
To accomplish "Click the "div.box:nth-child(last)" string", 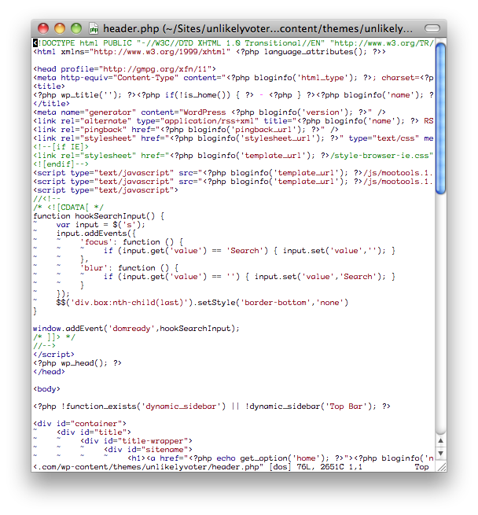I will tap(129, 303).
